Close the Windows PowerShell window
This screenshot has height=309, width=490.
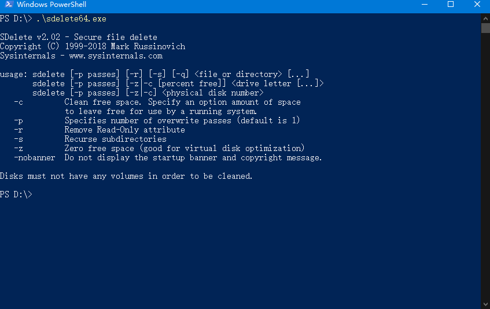(x=477, y=5)
